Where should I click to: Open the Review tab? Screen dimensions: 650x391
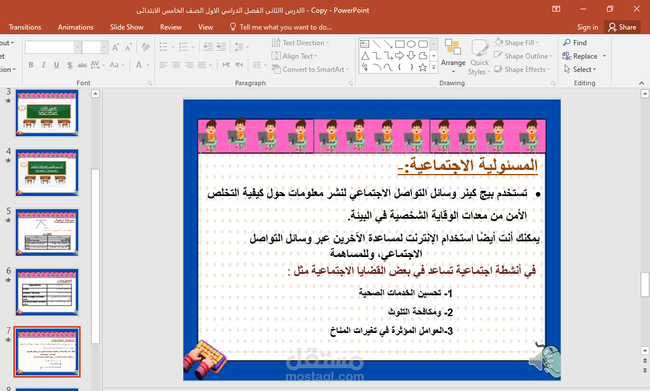171,27
